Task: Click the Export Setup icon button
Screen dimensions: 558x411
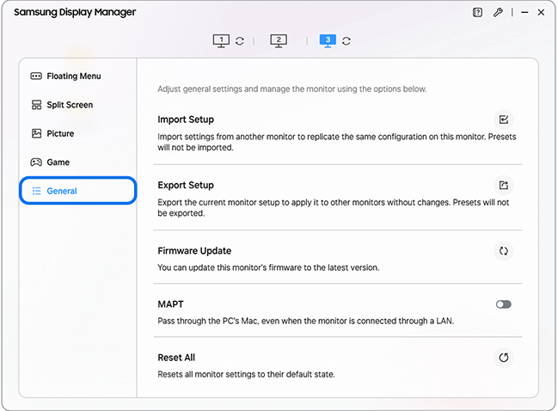Action: (x=504, y=185)
